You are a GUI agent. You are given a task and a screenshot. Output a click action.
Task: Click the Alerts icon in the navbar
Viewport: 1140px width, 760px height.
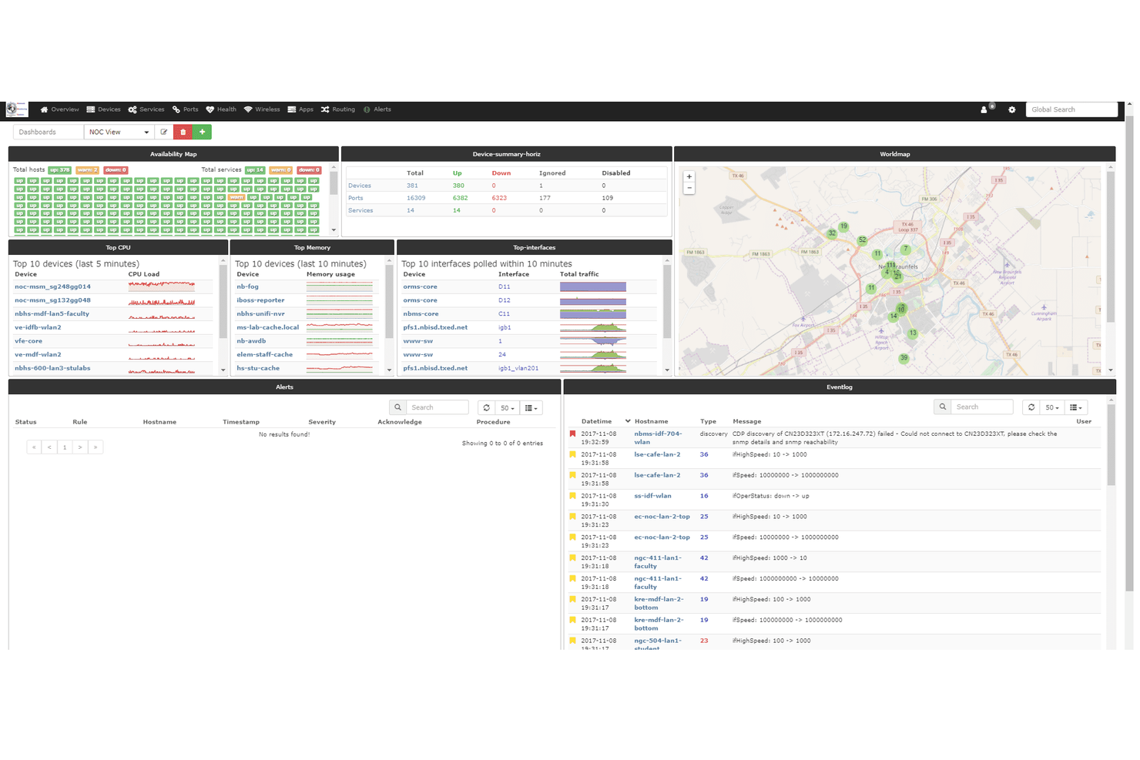click(x=367, y=109)
